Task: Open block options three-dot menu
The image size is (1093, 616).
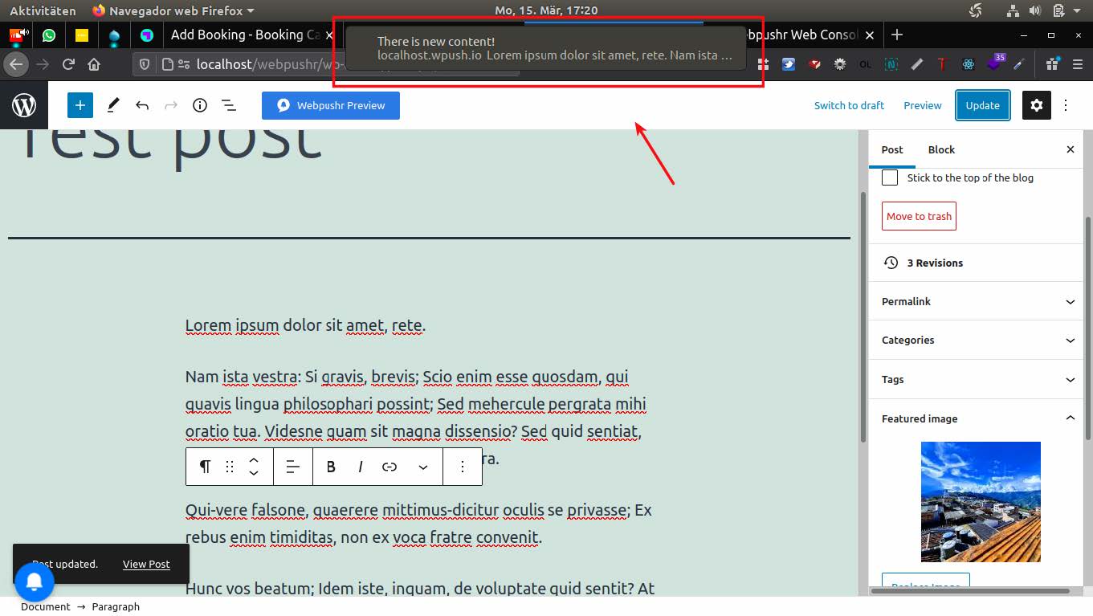Action: point(463,467)
